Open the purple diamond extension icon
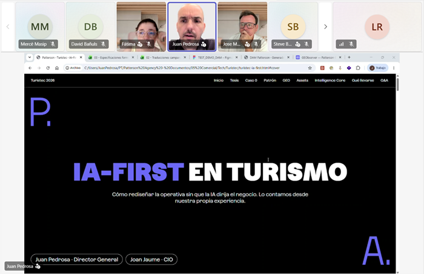This screenshot has height=274, width=424. [349, 68]
